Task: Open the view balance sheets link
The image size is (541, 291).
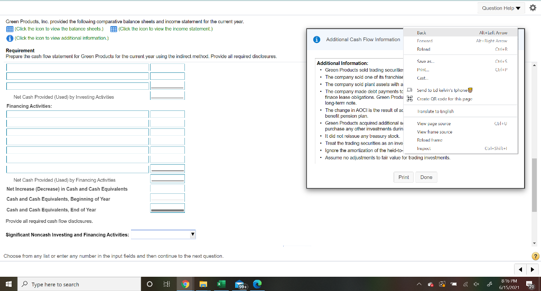Action: [x=59, y=29]
